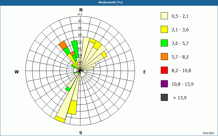Click the 9,7 axis value

[80, 21]
